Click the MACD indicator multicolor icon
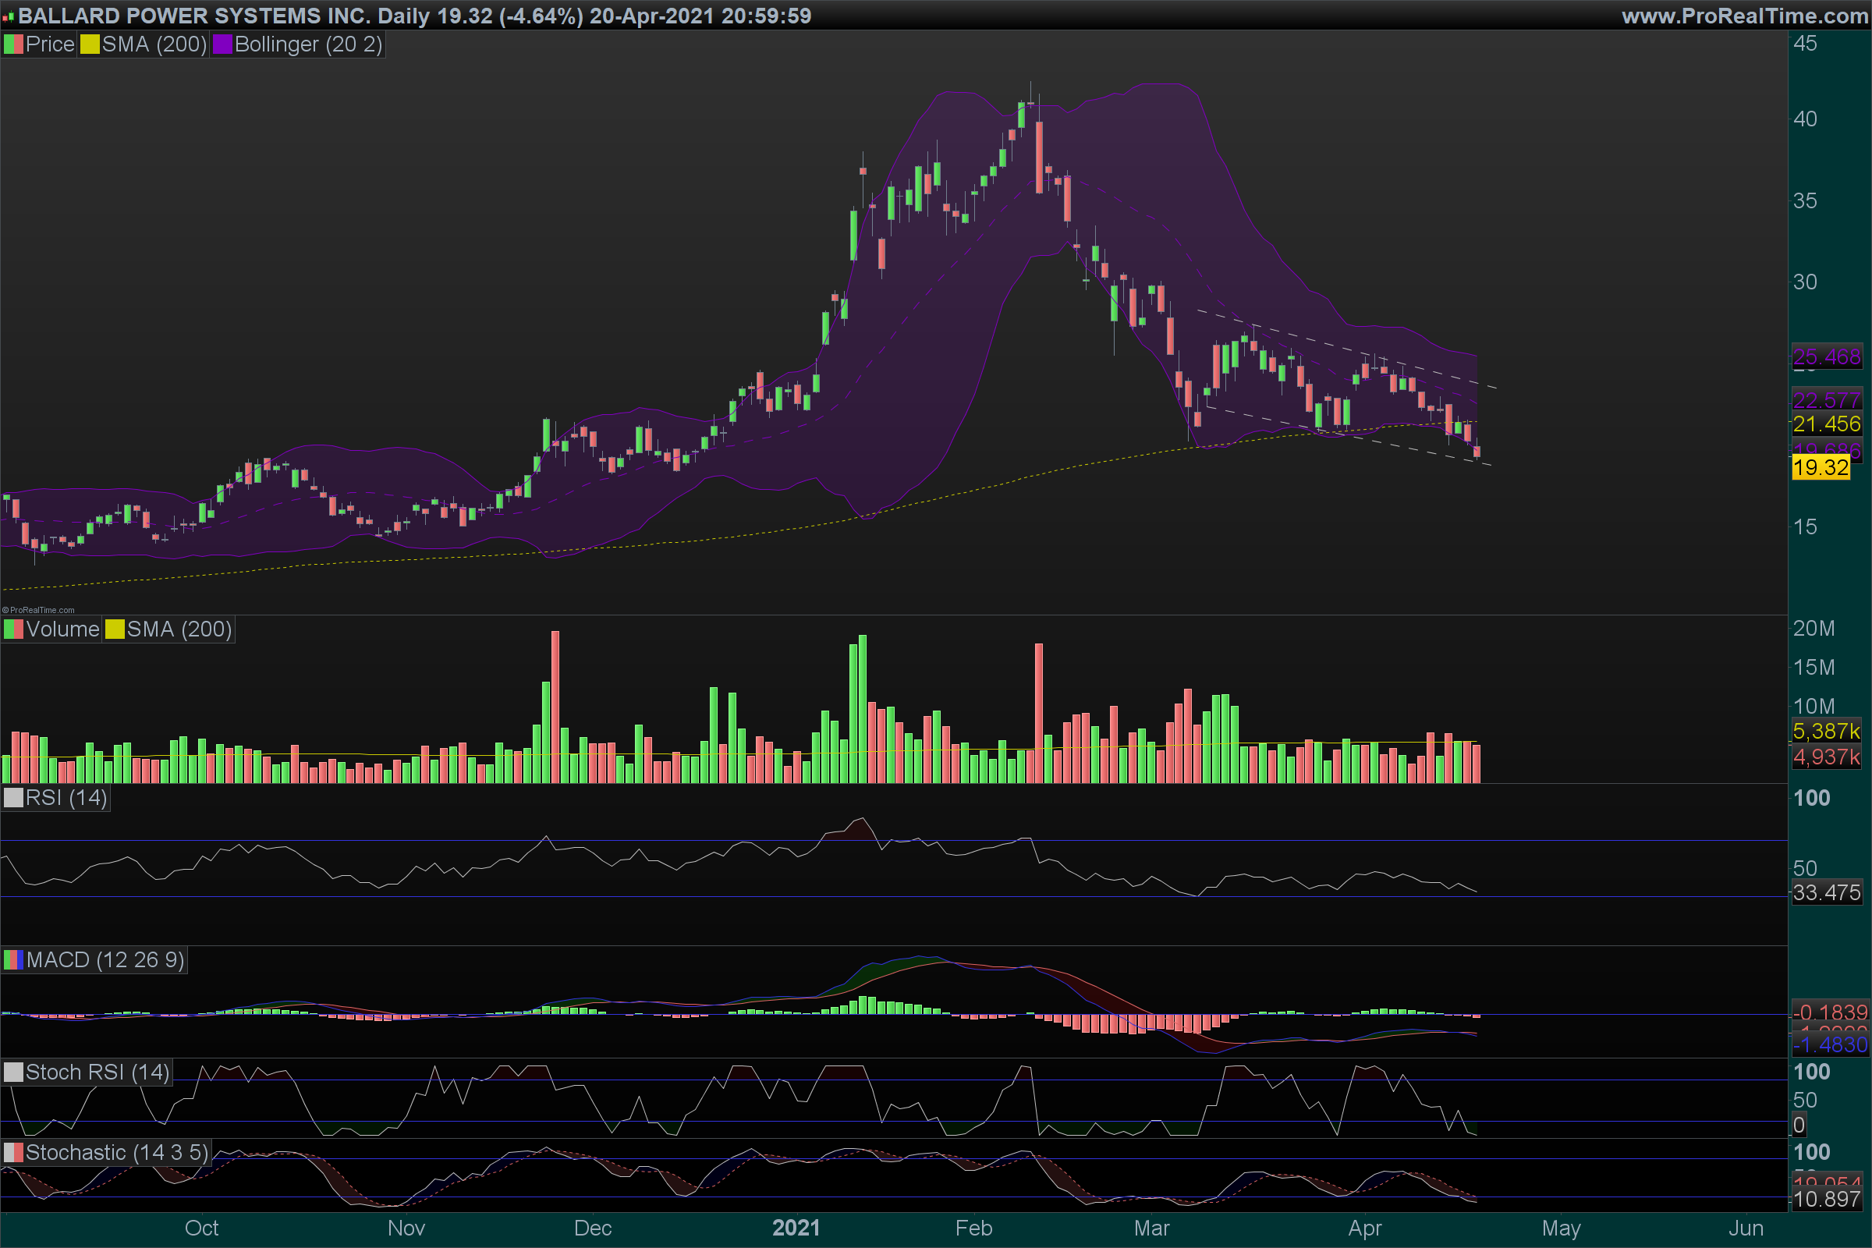The width and height of the screenshot is (1872, 1248). coord(13,960)
